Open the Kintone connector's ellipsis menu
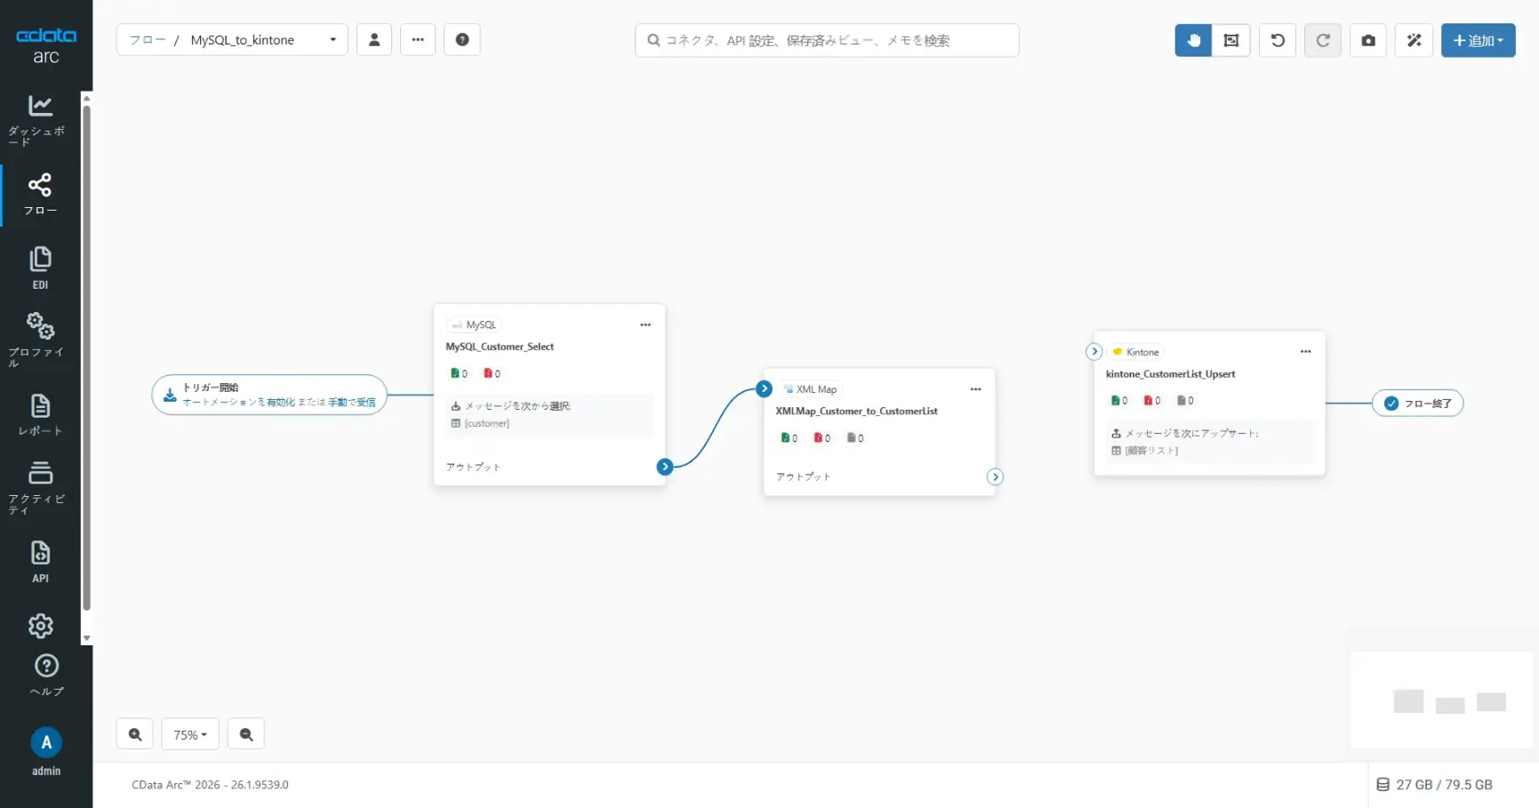1539x808 pixels. 1305,351
